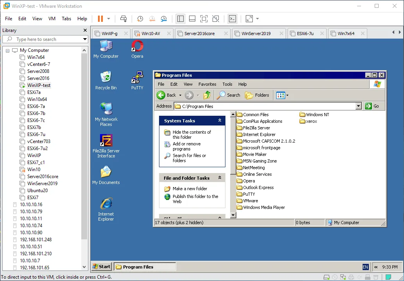
Task: Switch to the WinServer2019 tab
Action: click(x=256, y=34)
